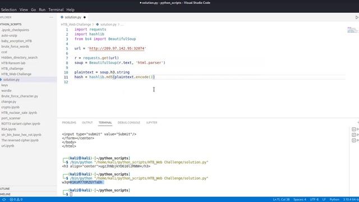Open HTB_nuclear_sale.ipynb notebook
Image resolution: width=359 pixels, height=202 pixels.
tap(19, 112)
